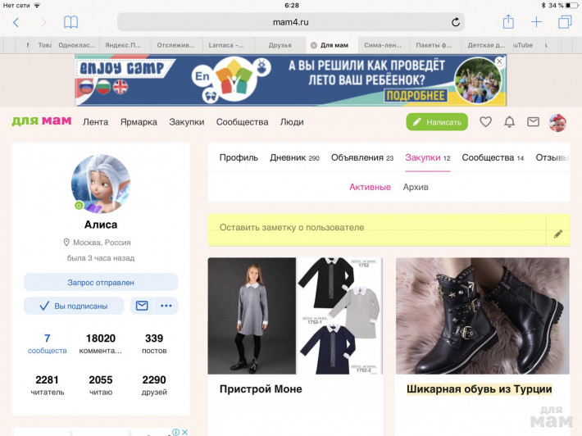Open the Safari bookmarks book icon

pyautogui.click(x=71, y=22)
